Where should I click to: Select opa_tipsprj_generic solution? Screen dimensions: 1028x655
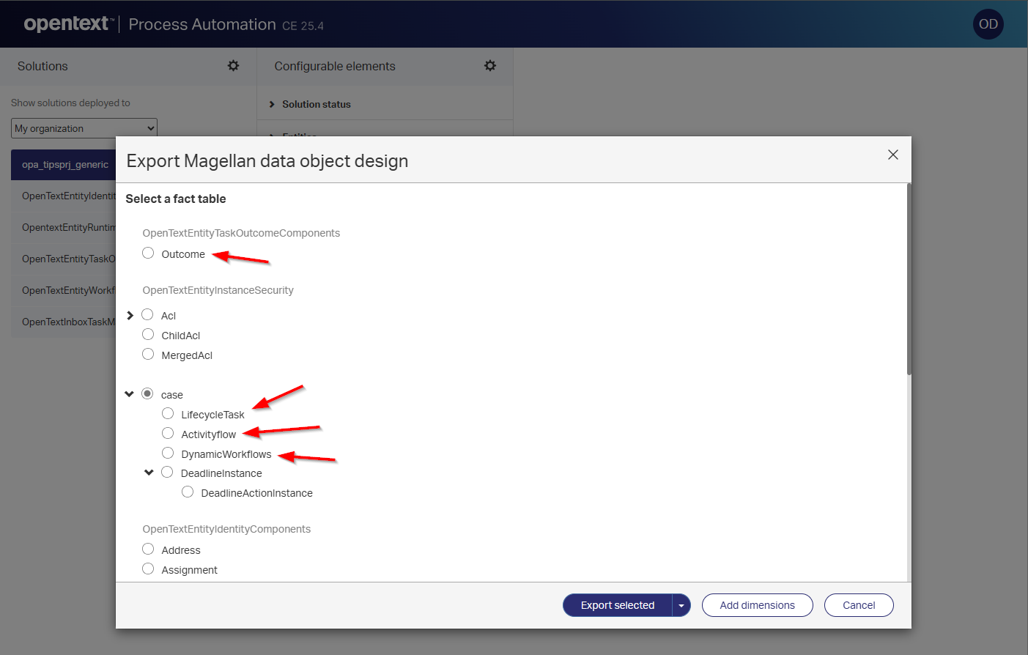(64, 165)
